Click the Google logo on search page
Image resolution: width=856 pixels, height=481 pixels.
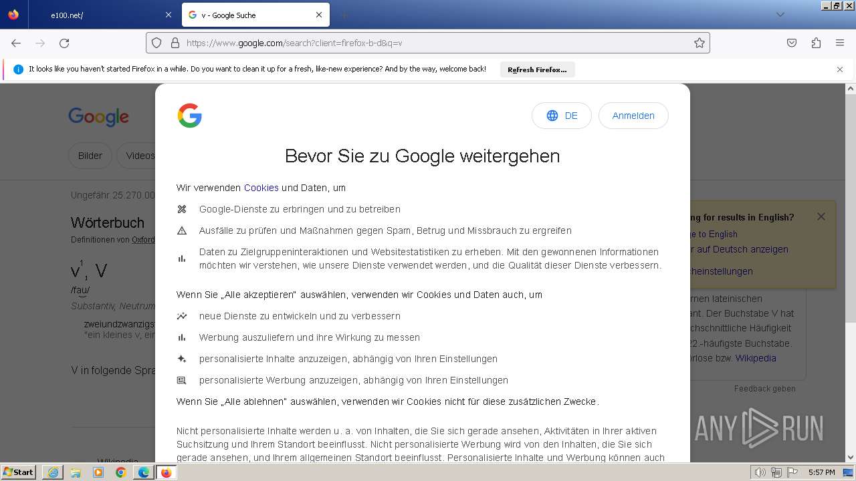pos(98,117)
